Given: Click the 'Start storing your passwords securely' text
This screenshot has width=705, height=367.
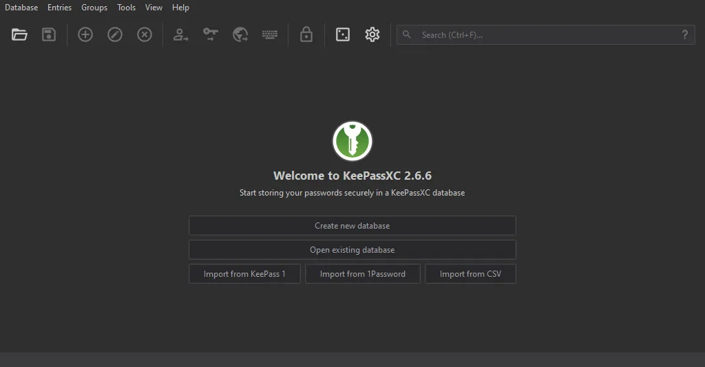Looking at the screenshot, I should (x=352, y=193).
